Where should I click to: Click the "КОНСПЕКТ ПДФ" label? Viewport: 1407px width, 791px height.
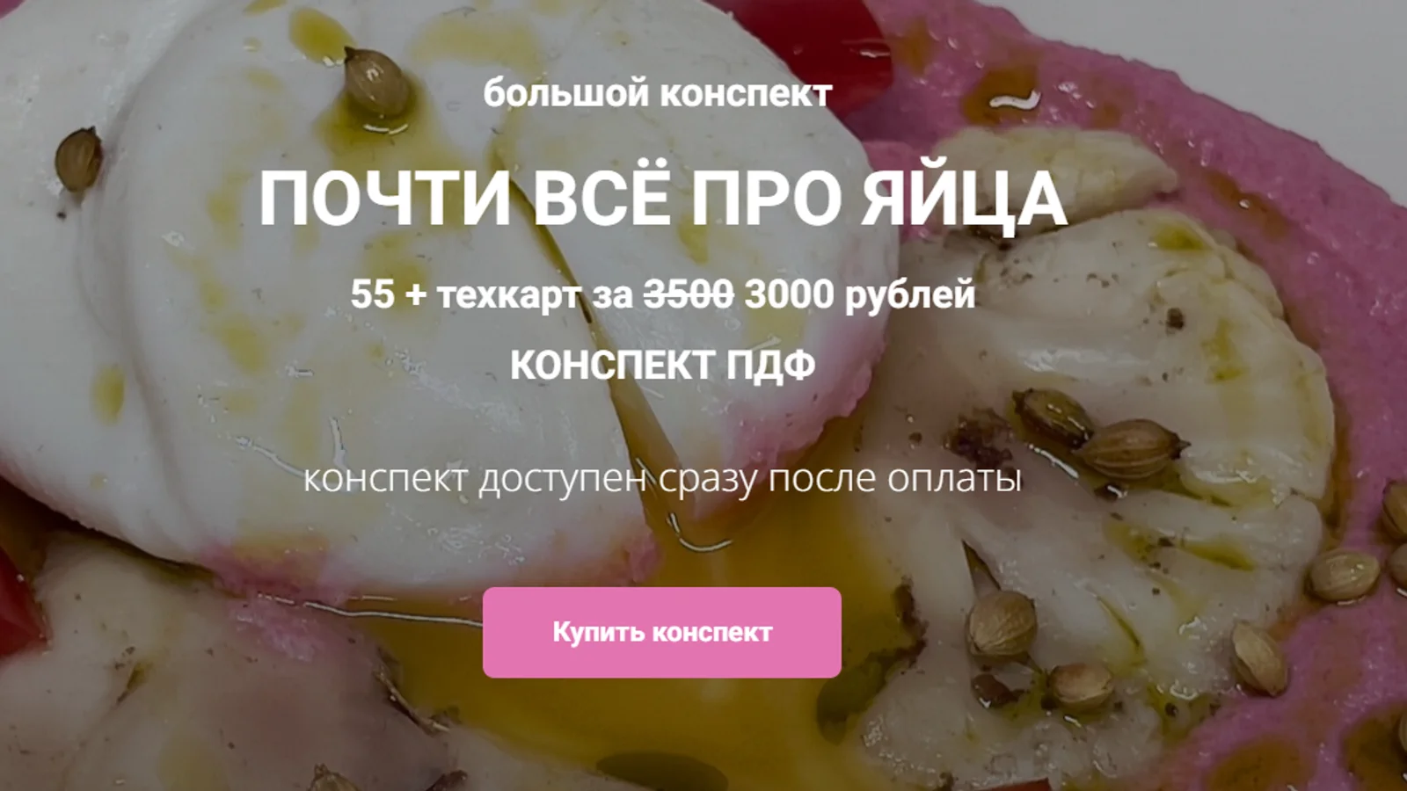[x=662, y=365]
